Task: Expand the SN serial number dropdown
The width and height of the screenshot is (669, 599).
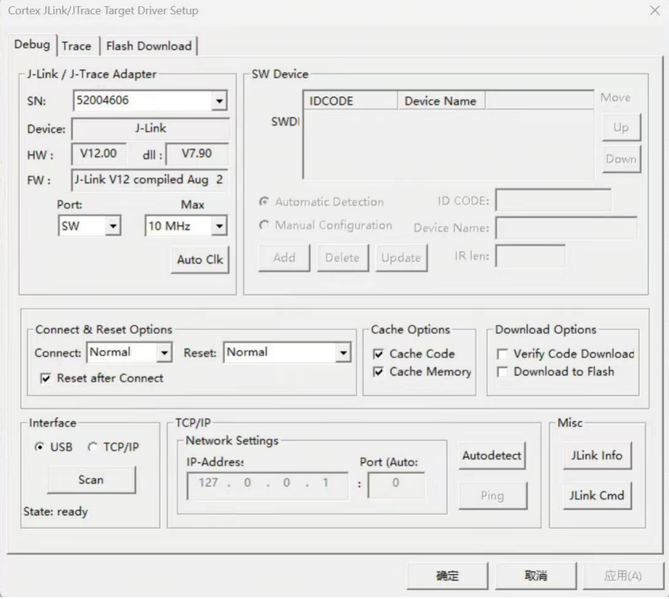Action: (x=219, y=101)
